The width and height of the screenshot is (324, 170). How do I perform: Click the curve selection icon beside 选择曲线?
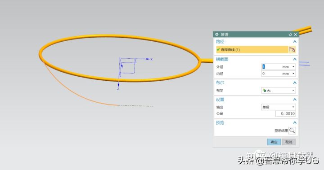(292, 50)
